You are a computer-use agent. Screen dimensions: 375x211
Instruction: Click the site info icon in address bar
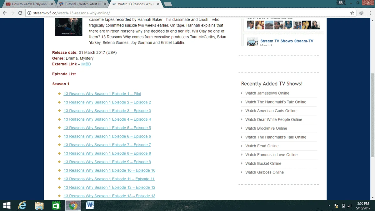point(29,13)
